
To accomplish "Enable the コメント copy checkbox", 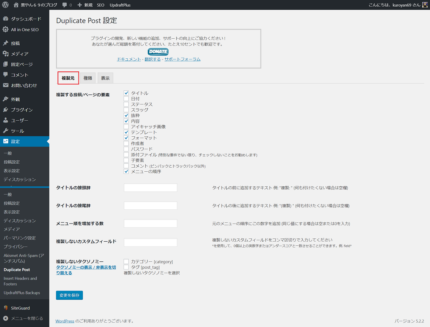I will pyautogui.click(x=126, y=166).
